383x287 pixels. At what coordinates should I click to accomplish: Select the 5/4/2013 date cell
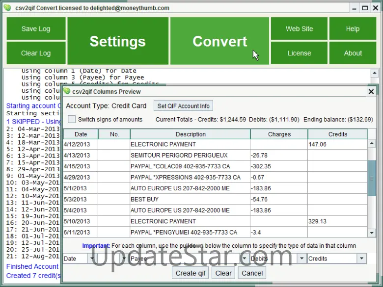81,210
